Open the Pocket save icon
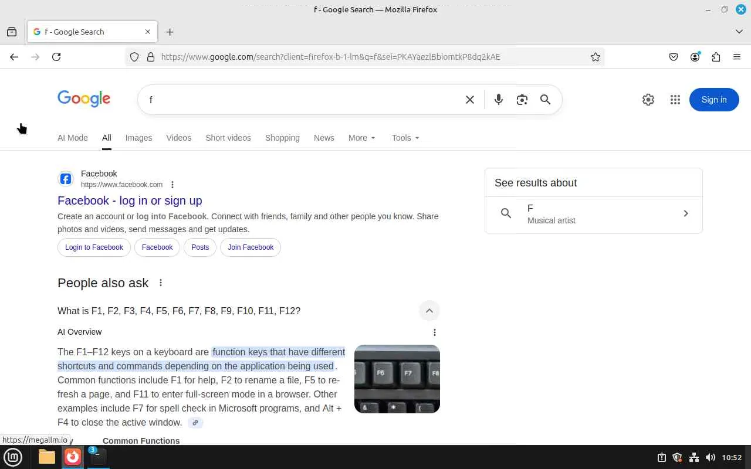 point(674,57)
